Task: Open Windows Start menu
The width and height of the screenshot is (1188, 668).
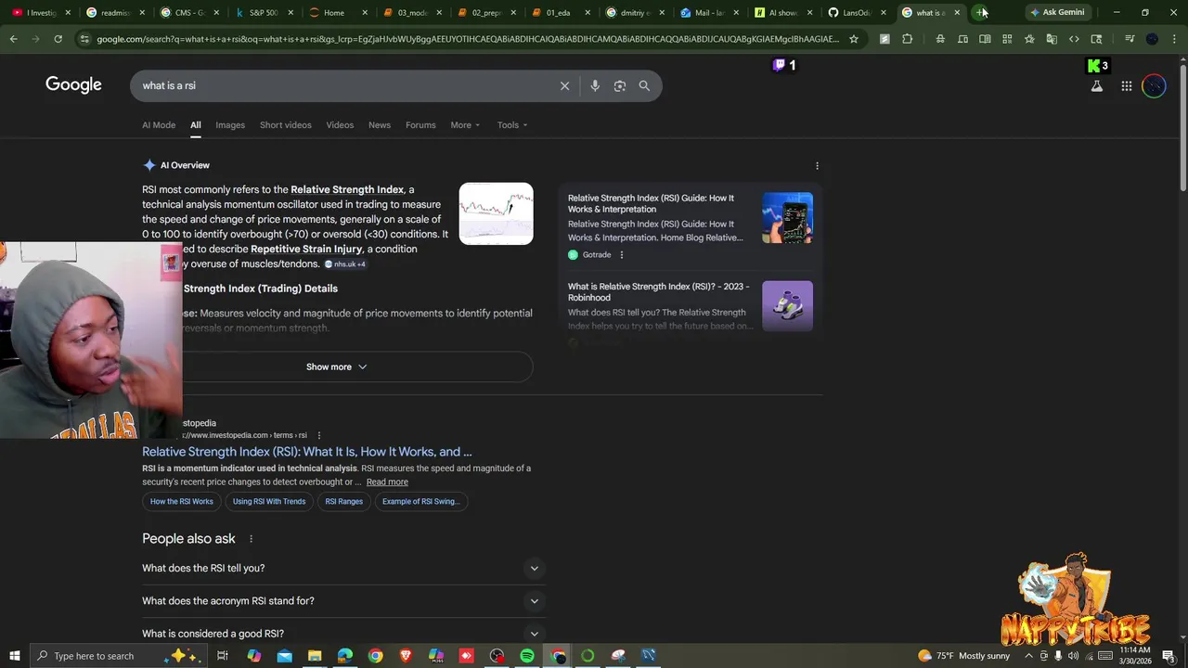Action: click(x=15, y=656)
